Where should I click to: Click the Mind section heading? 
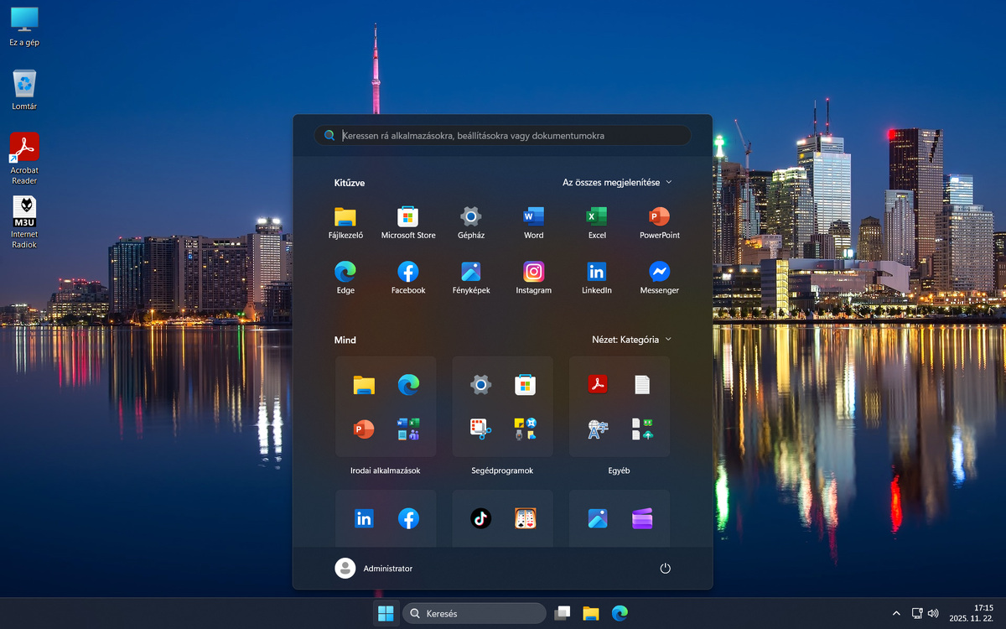click(x=345, y=340)
